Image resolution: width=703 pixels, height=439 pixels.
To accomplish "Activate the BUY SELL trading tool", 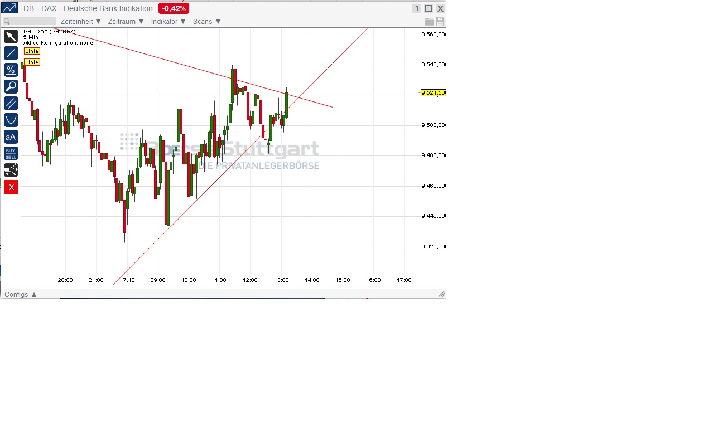I will pyautogui.click(x=11, y=153).
